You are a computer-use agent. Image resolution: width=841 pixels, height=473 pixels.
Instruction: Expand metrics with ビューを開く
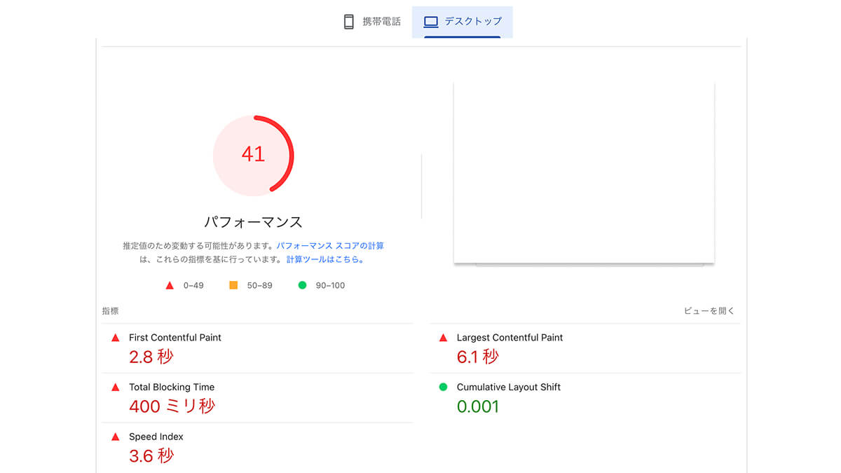pos(709,311)
